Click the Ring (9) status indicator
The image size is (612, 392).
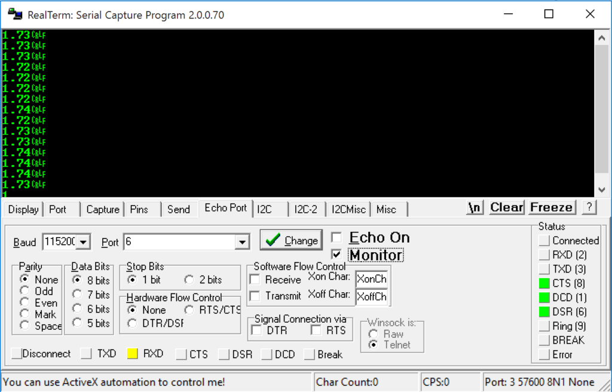click(x=544, y=326)
